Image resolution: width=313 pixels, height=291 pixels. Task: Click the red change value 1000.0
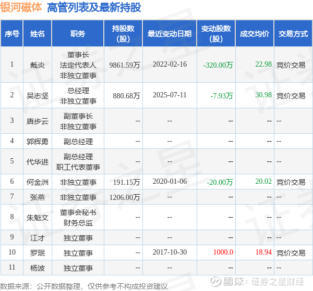(223, 252)
